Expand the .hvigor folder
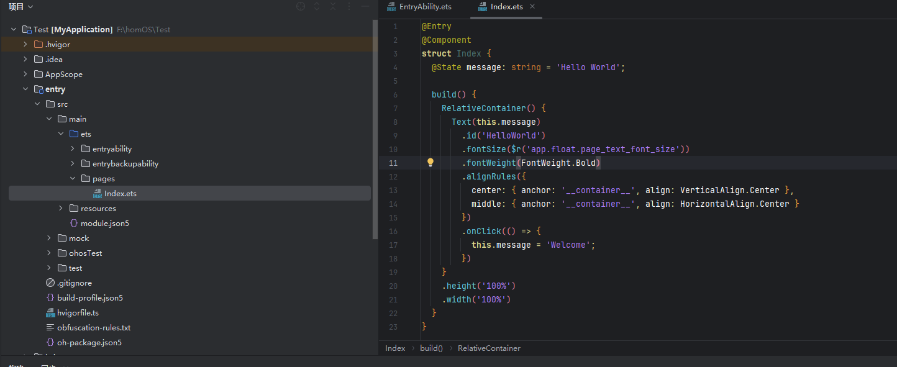Screen dimensions: 897x367 click(25, 45)
